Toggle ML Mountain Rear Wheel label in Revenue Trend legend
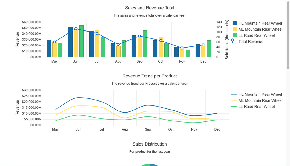290x166 pixels. click(x=260, y=100)
